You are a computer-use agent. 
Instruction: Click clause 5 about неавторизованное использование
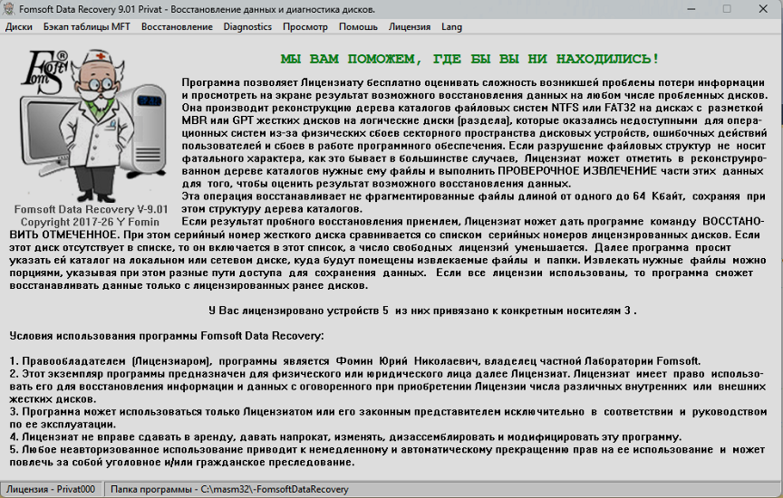click(387, 456)
